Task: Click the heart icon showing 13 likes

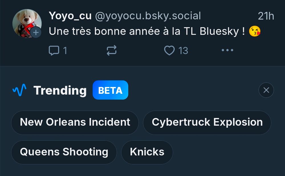Action: [x=169, y=50]
